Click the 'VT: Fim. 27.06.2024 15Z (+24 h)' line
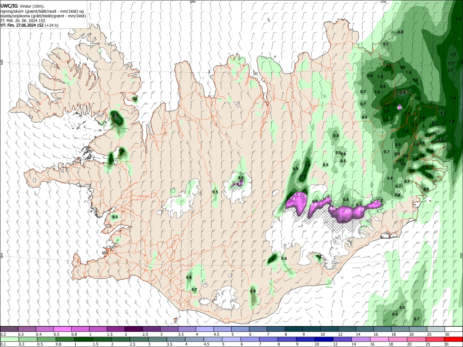 [30, 25]
